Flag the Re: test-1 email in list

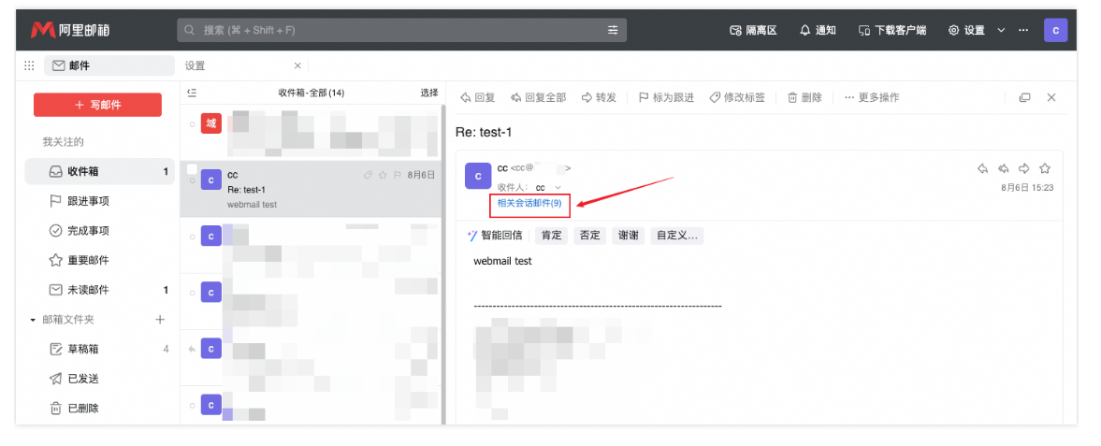(x=397, y=175)
